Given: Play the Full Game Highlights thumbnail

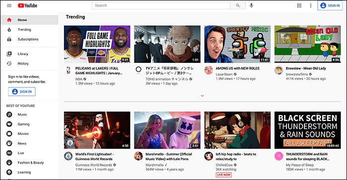Looking at the screenshot, I should (x=97, y=44).
